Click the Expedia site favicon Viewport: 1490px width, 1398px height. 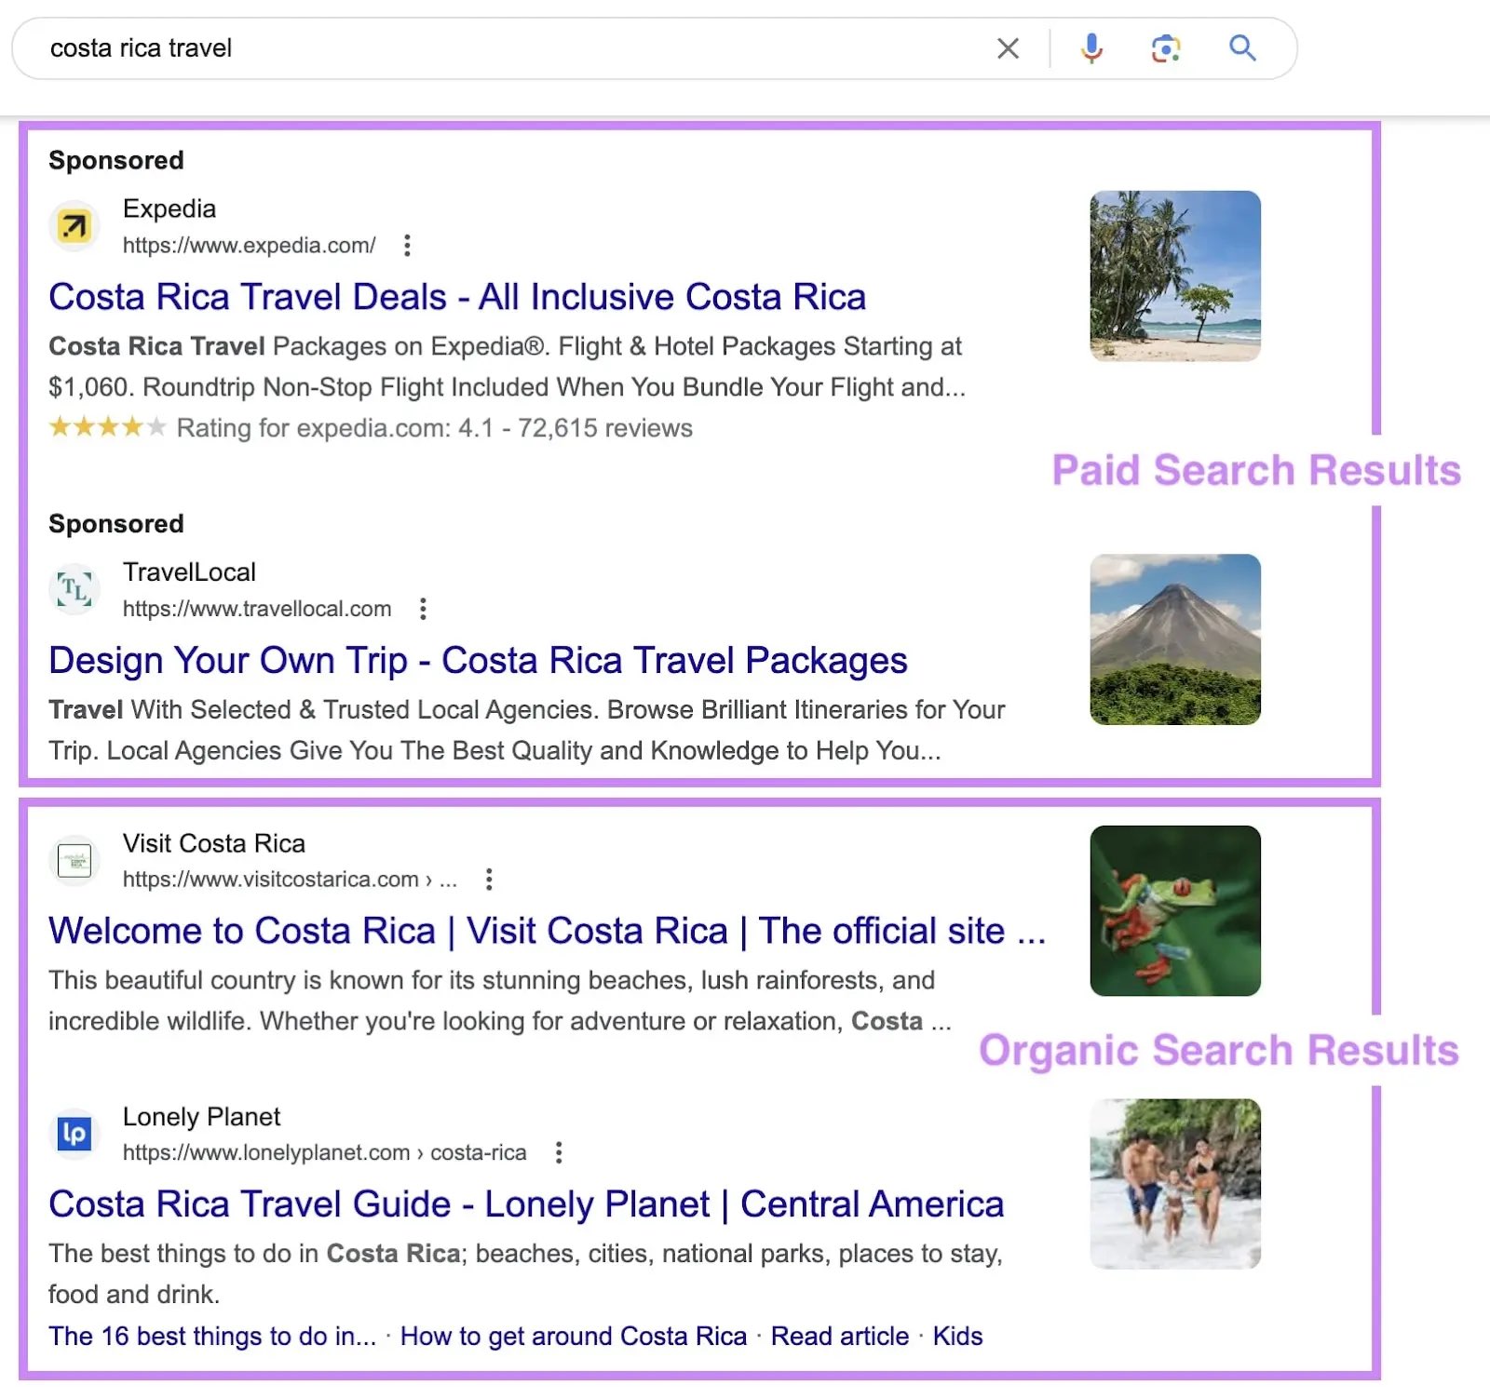click(74, 225)
